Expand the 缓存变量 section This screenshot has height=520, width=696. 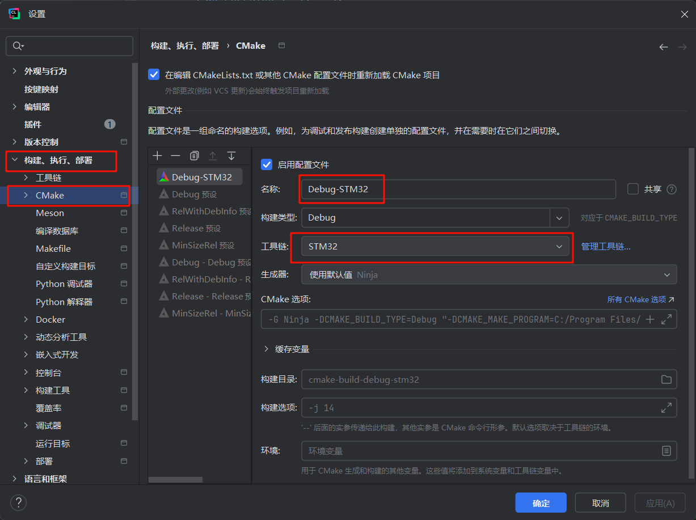[x=266, y=349]
